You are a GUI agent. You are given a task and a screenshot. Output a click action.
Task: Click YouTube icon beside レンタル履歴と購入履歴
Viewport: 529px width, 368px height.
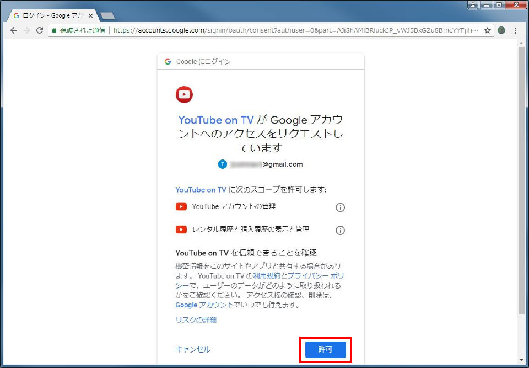[181, 230]
